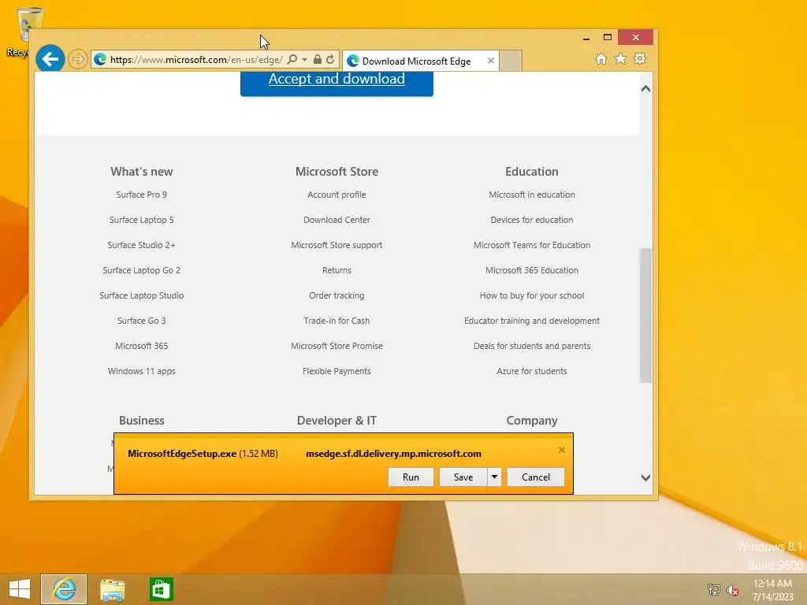Screen dimensions: 807x605
Task: Click the scrollbar down arrow
Action: click(x=645, y=477)
